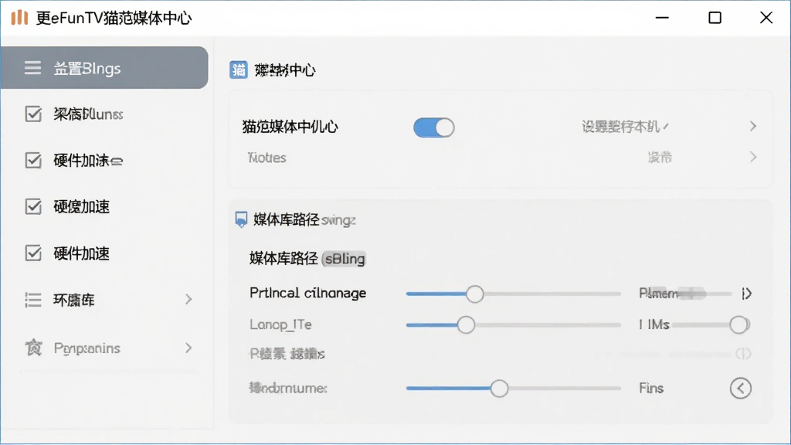This screenshot has width=791, height=445.
Task: Click the slider handle left of Fins
Action: point(500,389)
